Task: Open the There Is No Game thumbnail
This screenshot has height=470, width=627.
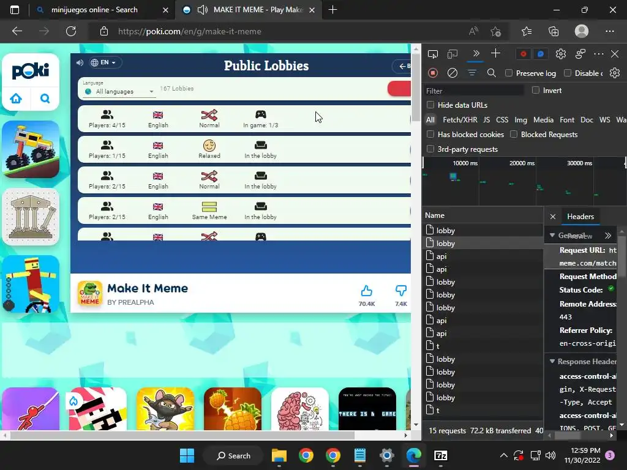Action: [367, 408]
